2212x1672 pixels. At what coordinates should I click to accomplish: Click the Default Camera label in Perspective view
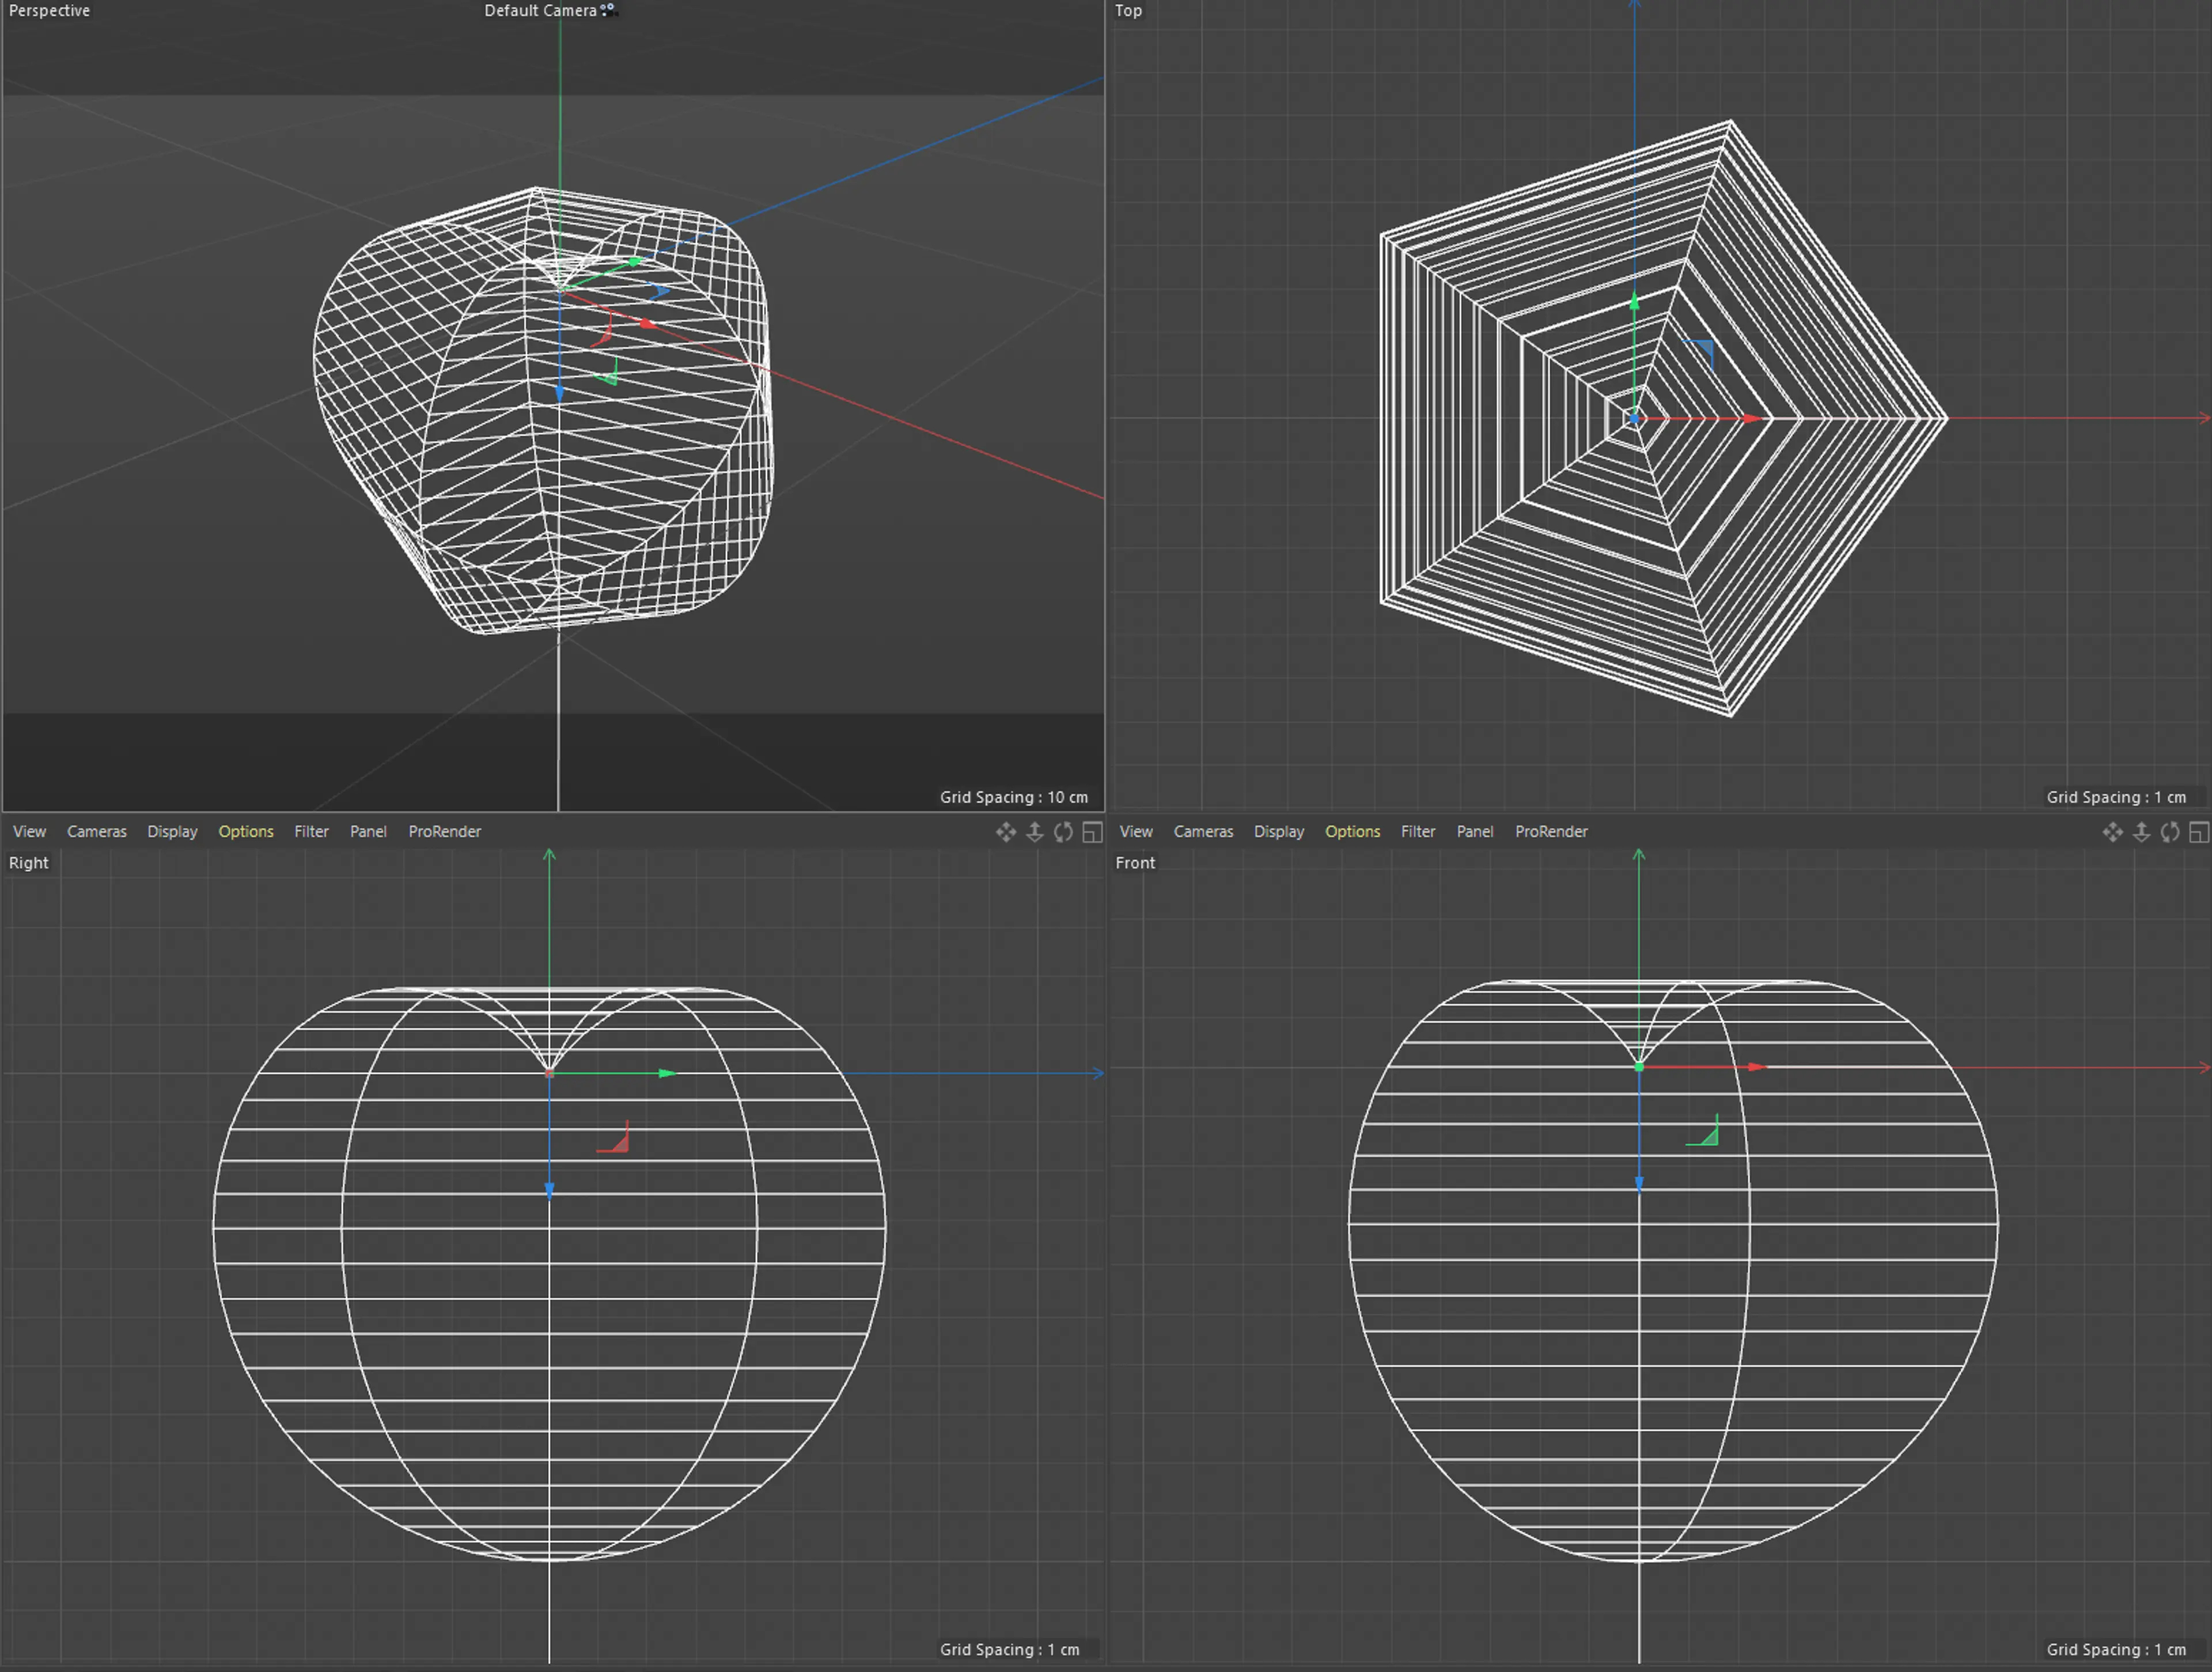click(x=541, y=10)
